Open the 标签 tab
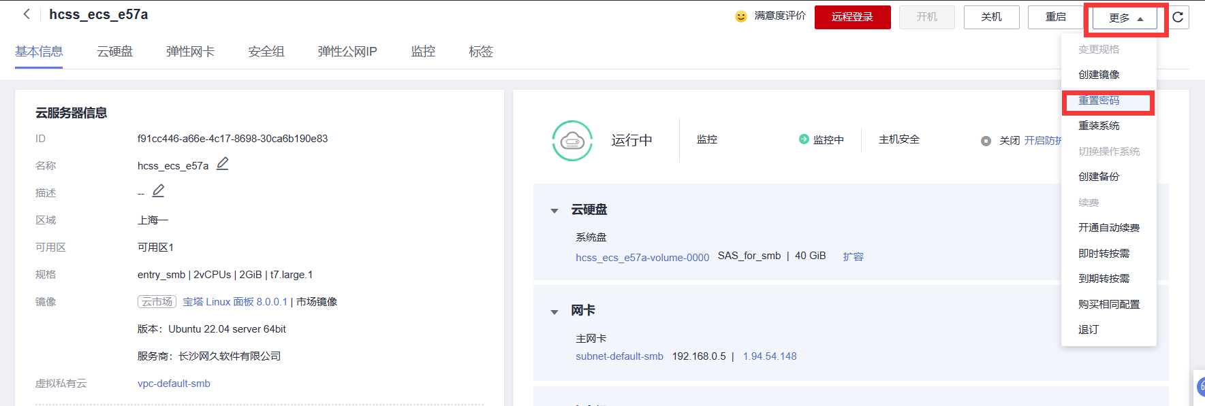This screenshot has width=1205, height=406. click(481, 52)
